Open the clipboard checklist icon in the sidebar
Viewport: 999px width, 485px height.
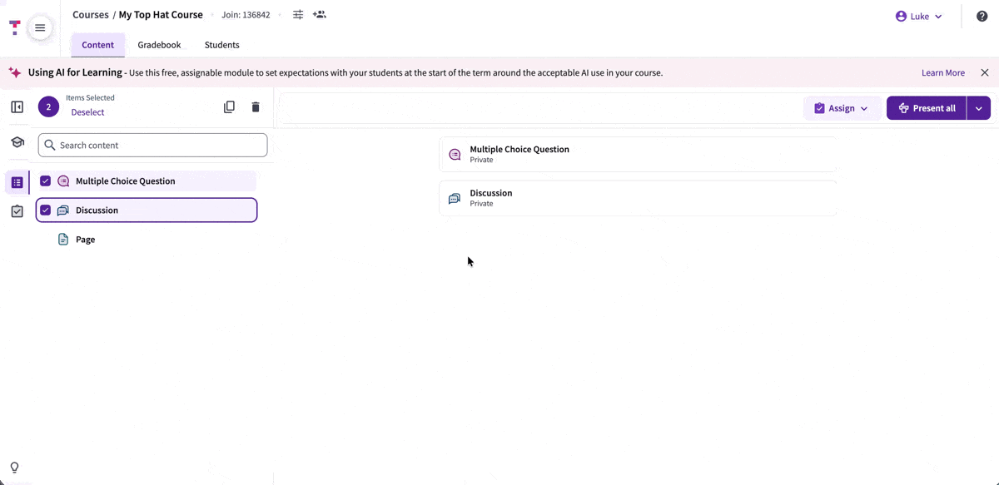[17, 211]
